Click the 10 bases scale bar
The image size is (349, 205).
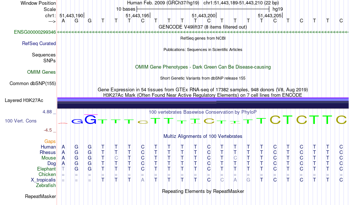(x=203, y=9)
